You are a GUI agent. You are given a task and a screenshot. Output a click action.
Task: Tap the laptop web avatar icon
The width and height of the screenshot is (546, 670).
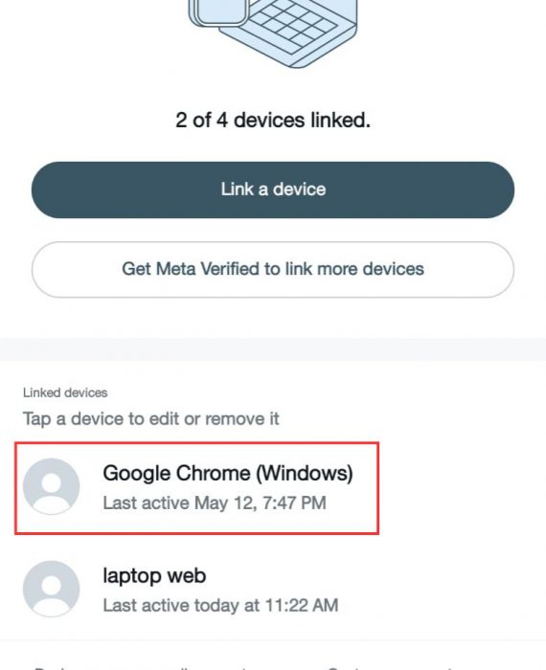52,589
